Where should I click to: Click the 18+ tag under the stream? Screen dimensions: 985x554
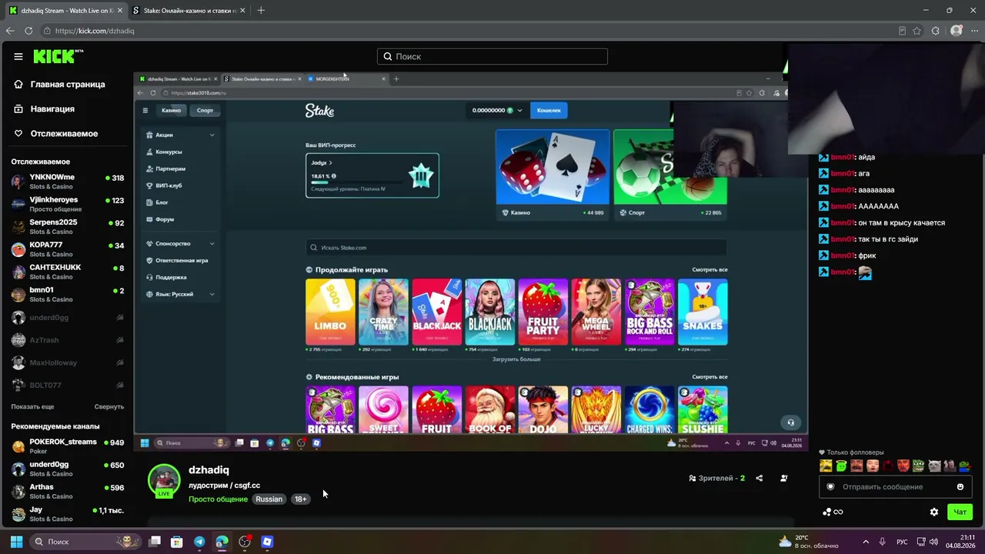click(x=300, y=499)
